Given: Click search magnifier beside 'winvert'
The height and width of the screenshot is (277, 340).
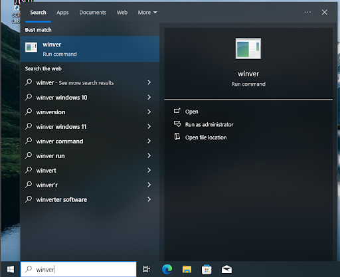Looking at the screenshot, I should pyautogui.click(x=29, y=170).
